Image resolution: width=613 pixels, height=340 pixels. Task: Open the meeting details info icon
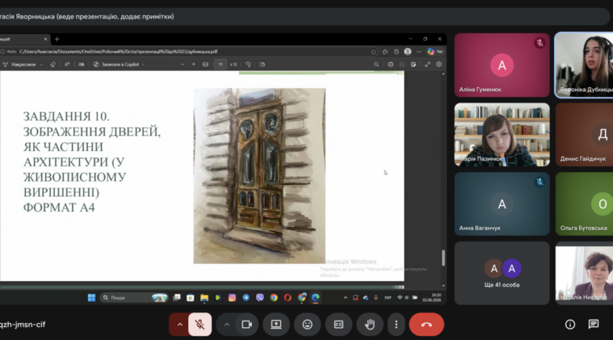click(570, 324)
